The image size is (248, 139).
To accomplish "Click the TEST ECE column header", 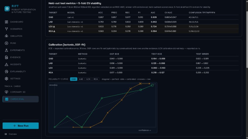I will pyautogui.click(x=156, y=54).
